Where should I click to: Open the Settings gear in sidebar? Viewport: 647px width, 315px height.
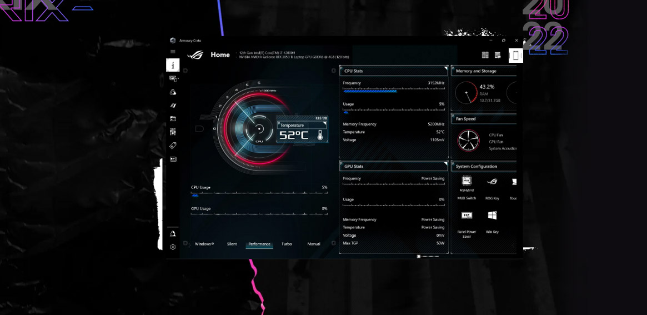[173, 247]
